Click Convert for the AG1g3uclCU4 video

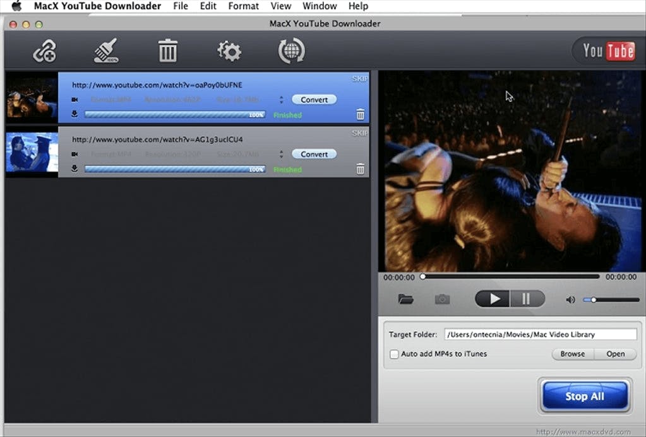click(x=314, y=154)
